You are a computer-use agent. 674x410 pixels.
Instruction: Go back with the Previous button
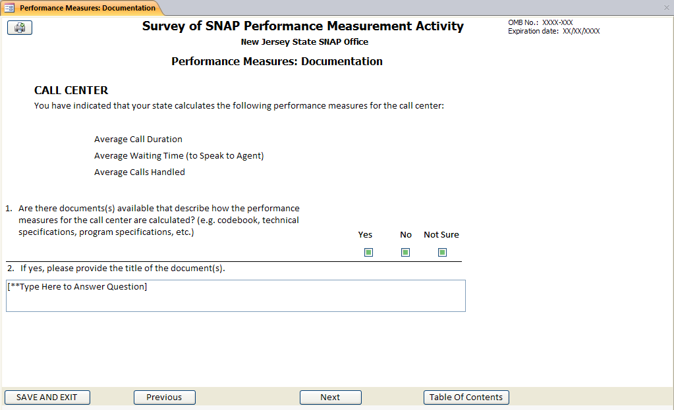(x=164, y=397)
